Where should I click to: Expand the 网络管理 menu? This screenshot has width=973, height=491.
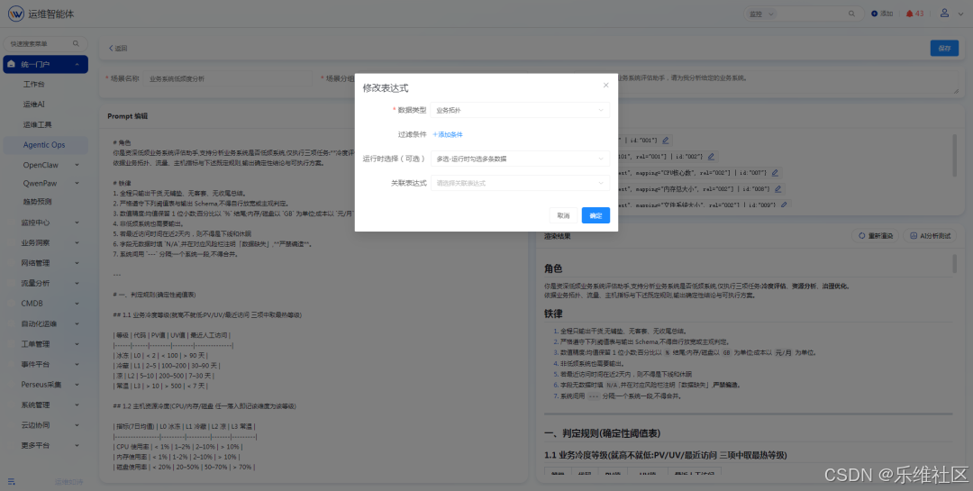click(77, 263)
